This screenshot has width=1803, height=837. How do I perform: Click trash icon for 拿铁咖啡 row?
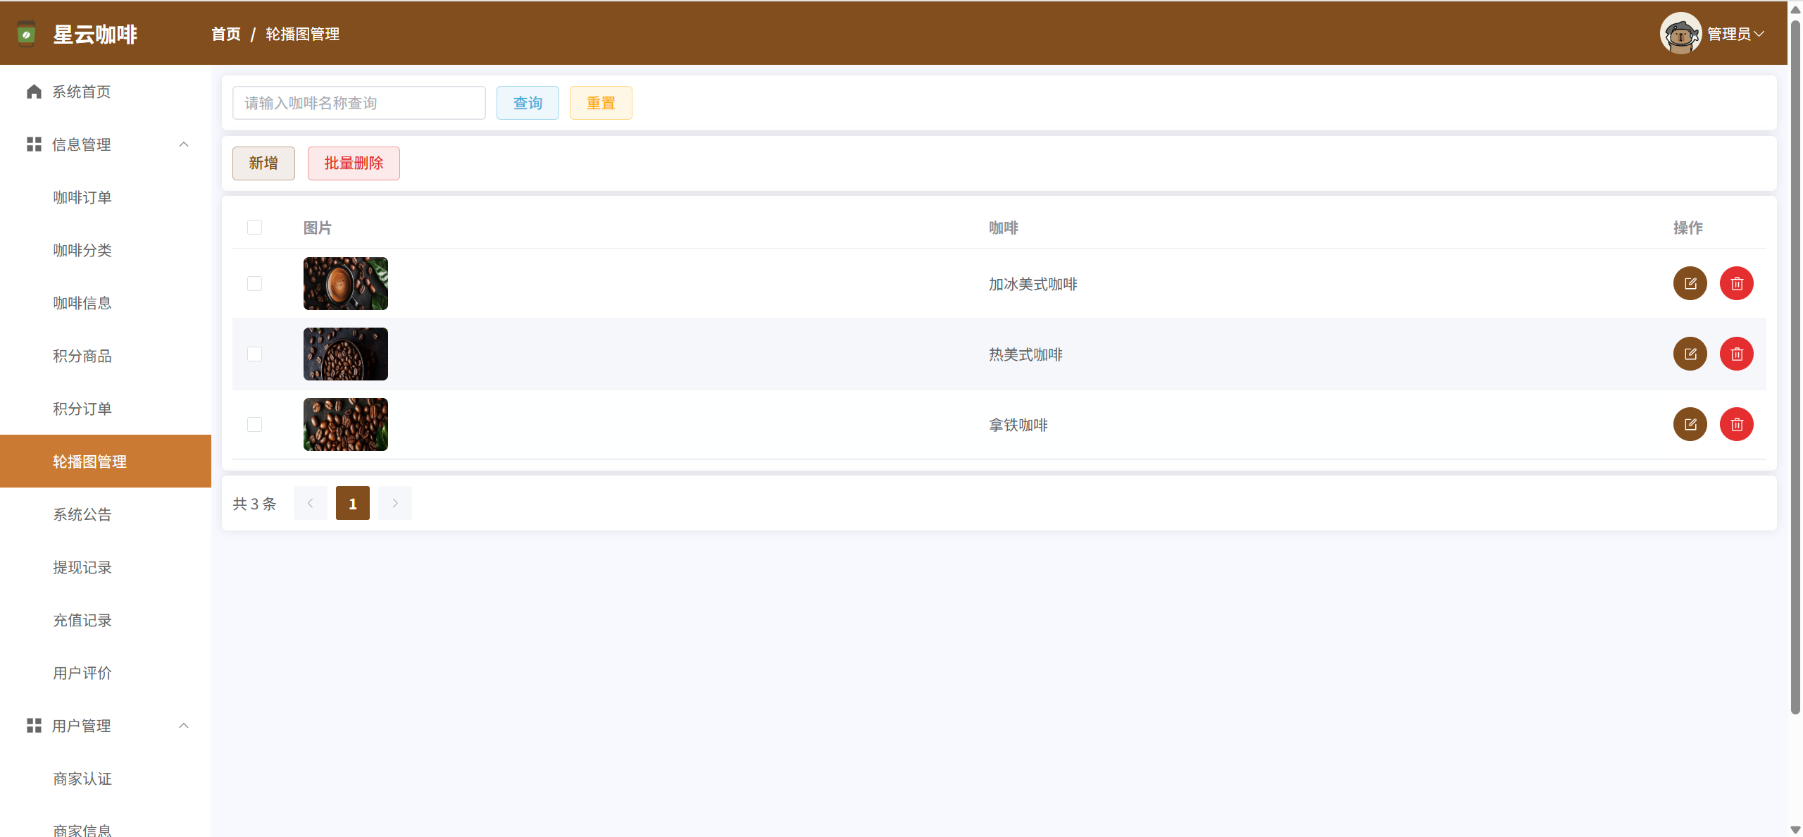1736,424
